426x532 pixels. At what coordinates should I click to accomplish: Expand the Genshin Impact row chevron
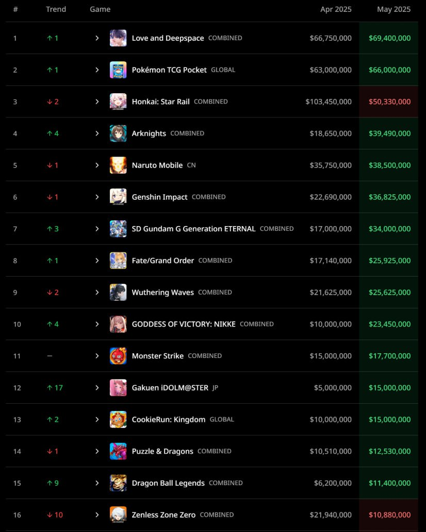coord(97,197)
